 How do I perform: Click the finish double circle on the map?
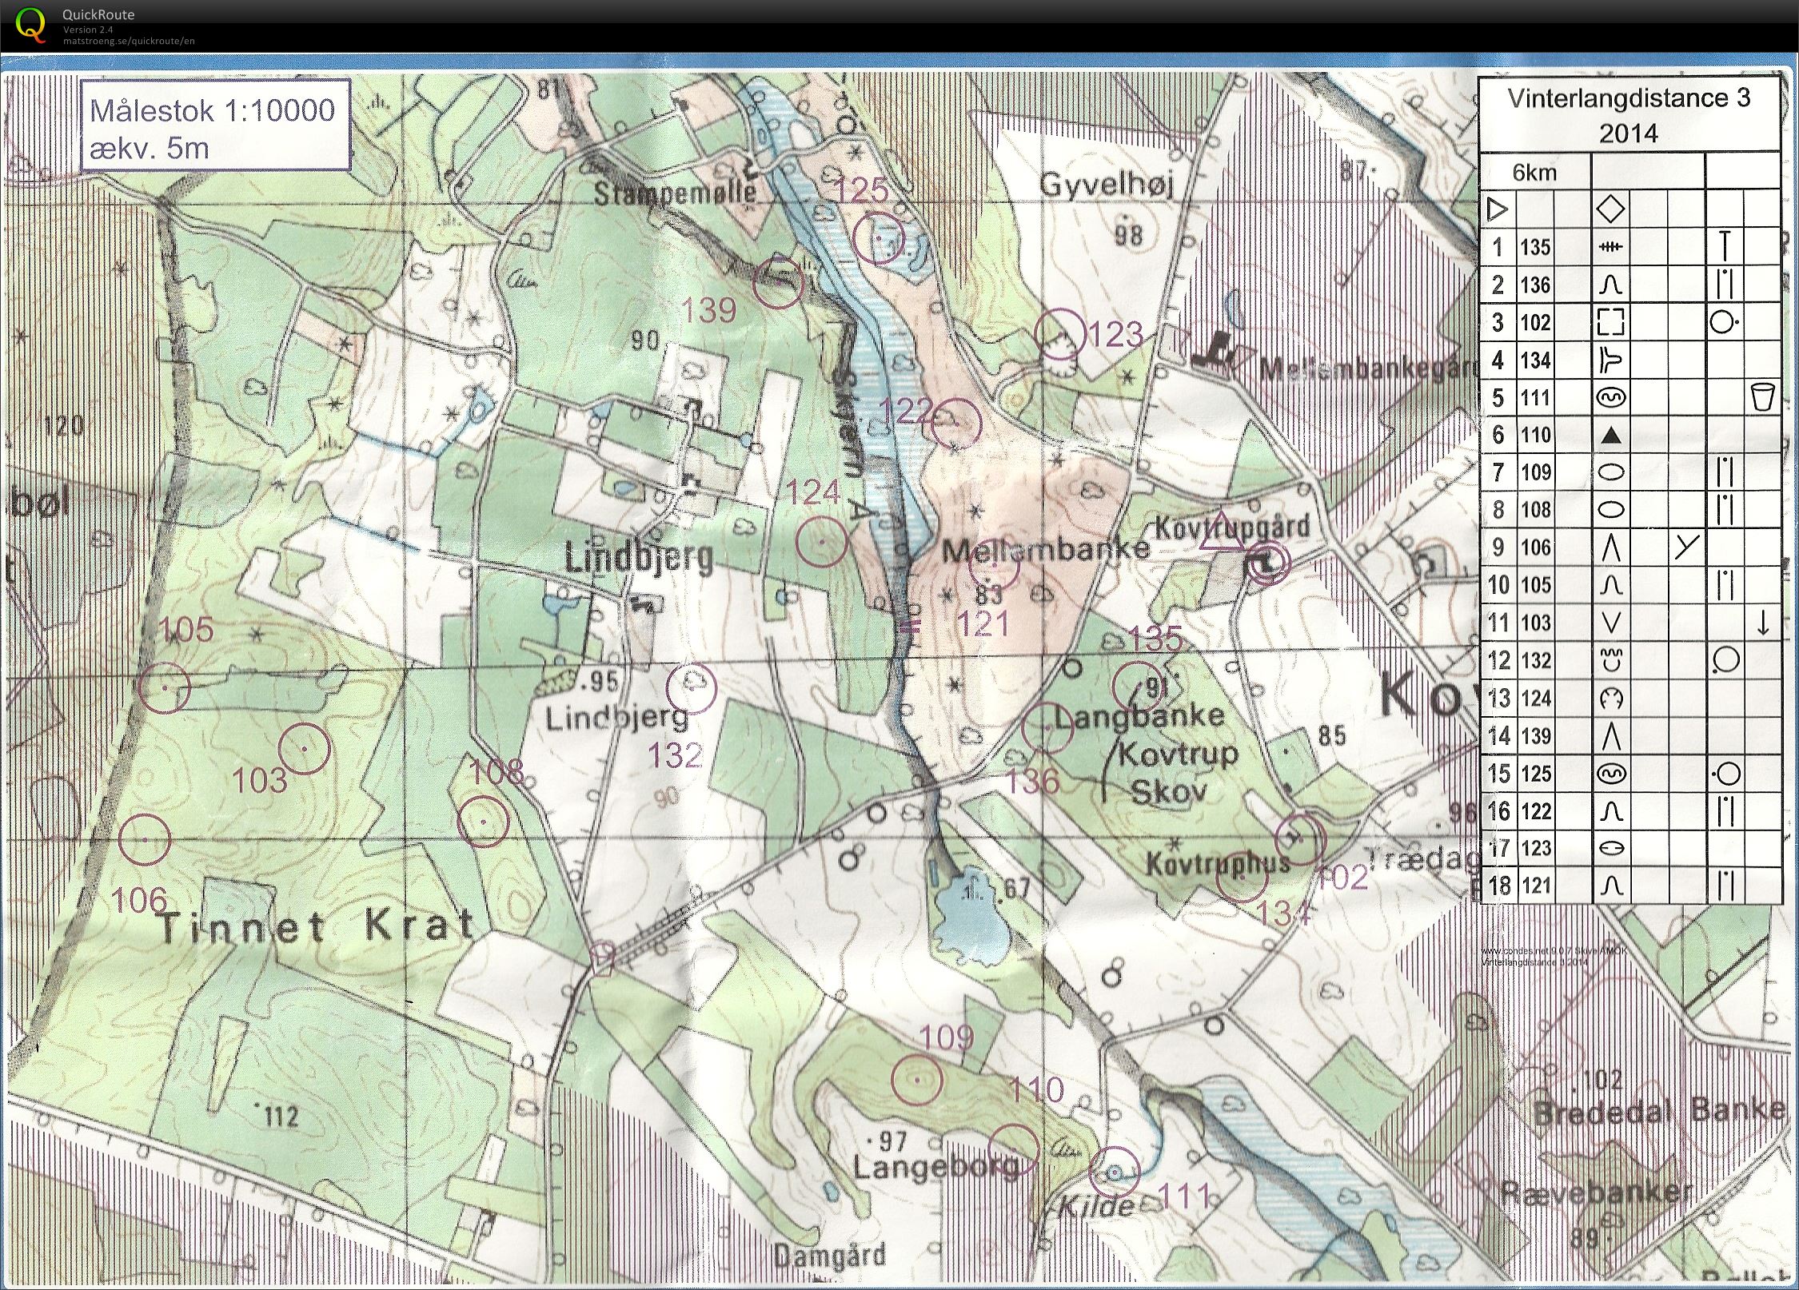tap(1268, 563)
